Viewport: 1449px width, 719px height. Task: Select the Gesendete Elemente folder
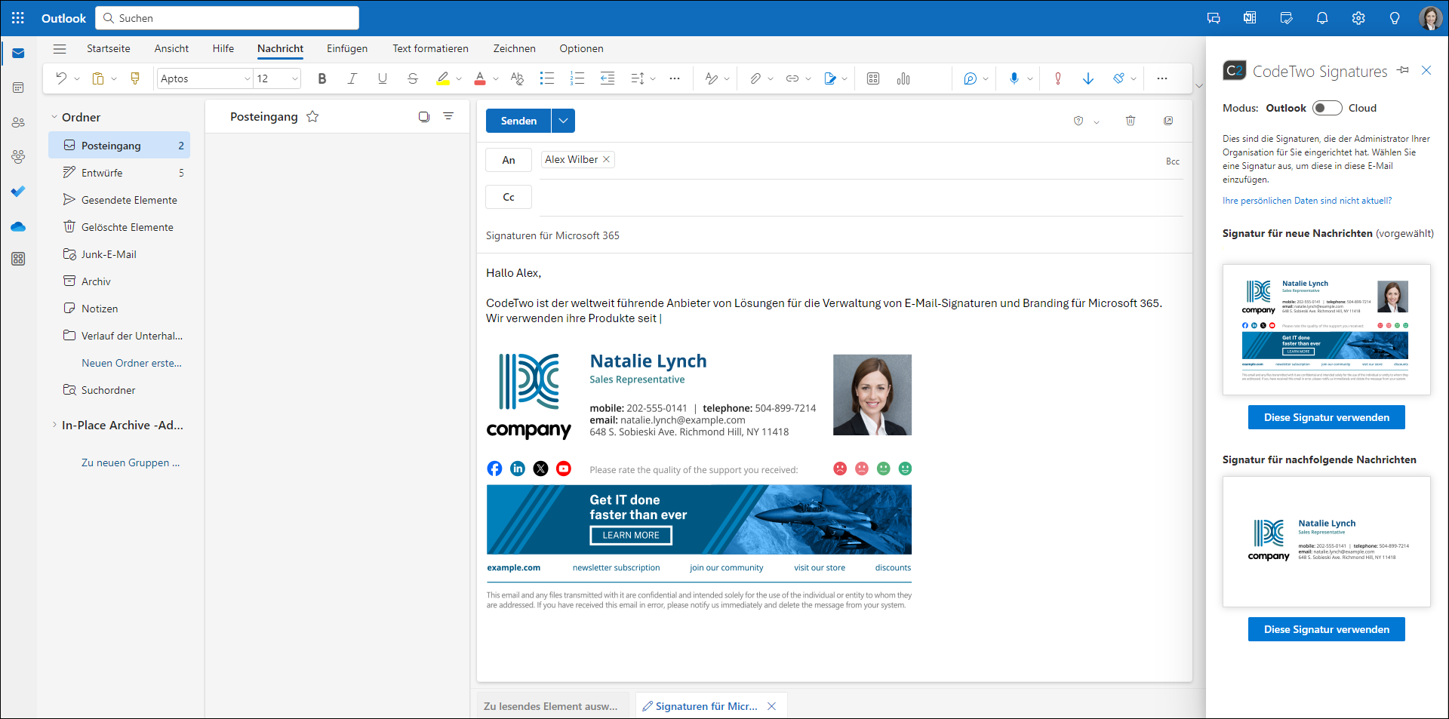coord(119,200)
